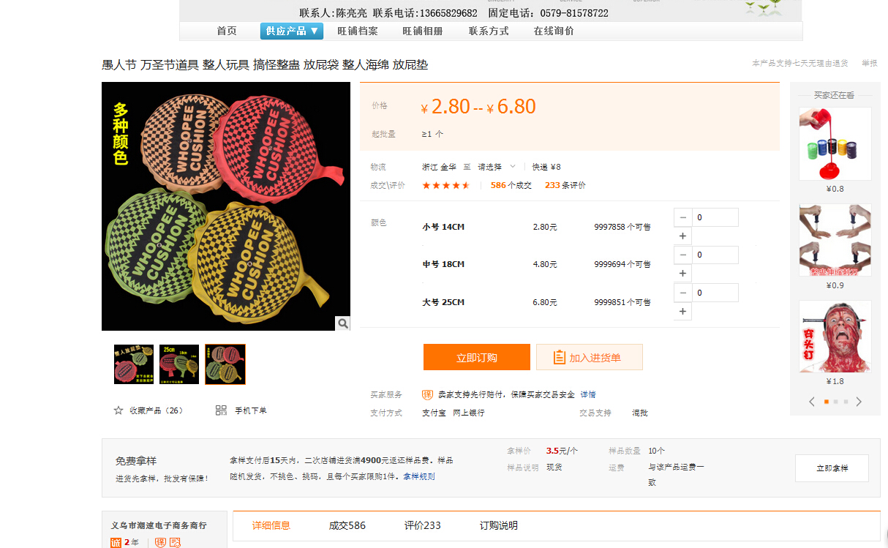Go to next recommended products with right arrow
Image resolution: width=888 pixels, height=548 pixels.
pos(859,402)
